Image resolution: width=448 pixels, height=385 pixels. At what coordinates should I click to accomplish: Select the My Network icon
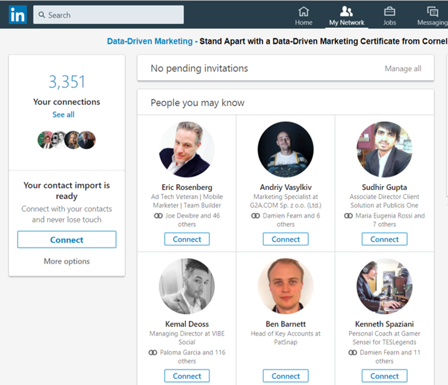[x=346, y=11]
